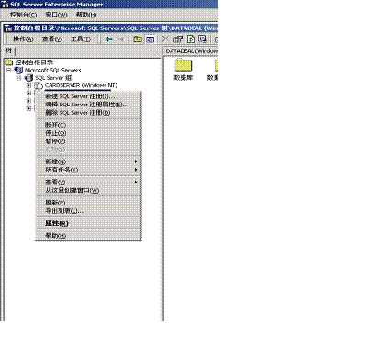The height and width of the screenshot is (344, 391).
Task: Select the 控制台根目录 tree root item
Action: (x=34, y=62)
